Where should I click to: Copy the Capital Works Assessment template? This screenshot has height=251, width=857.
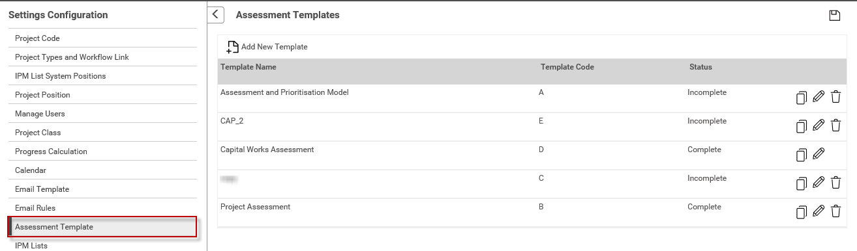tap(802, 155)
